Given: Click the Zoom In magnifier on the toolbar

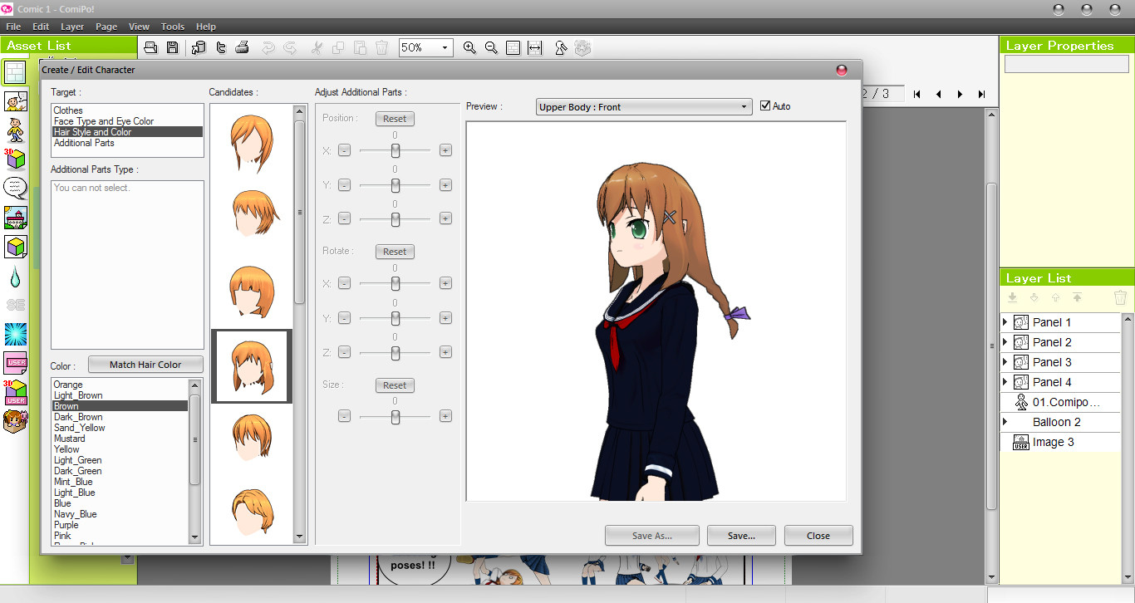Looking at the screenshot, I should coord(469,47).
